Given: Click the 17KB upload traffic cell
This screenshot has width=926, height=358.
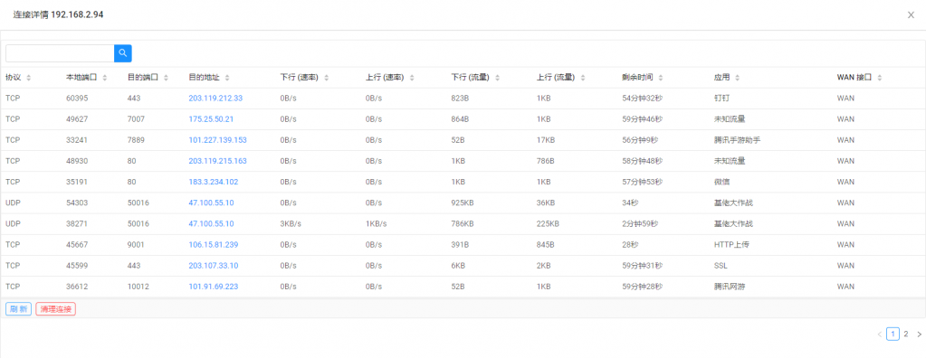Looking at the screenshot, I should 546,140.
